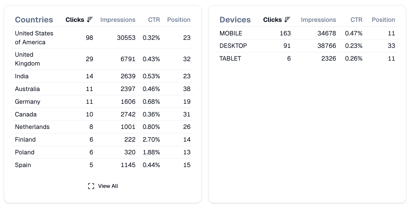Sort Countries table by CTR column

(155, 20)
